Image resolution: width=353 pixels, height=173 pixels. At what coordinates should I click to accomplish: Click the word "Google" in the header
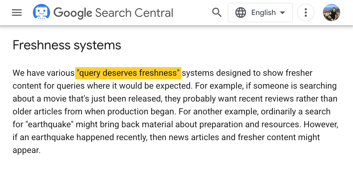click(73, 13)
